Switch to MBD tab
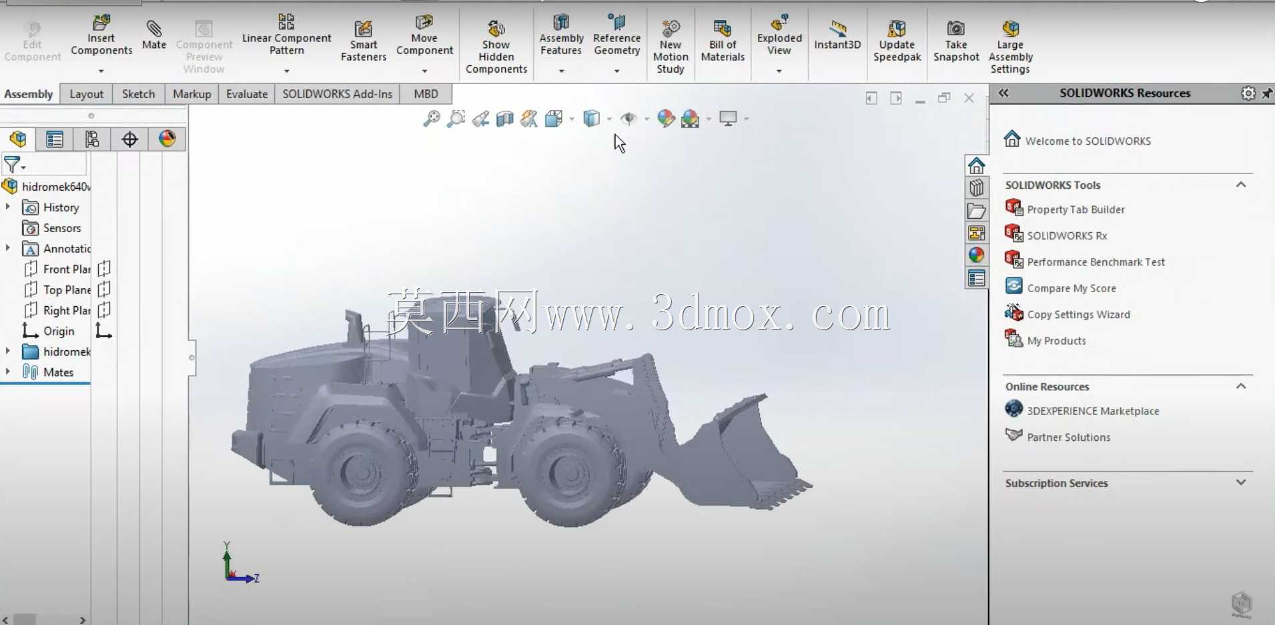Screen dimensions: 1275x625 426,94
